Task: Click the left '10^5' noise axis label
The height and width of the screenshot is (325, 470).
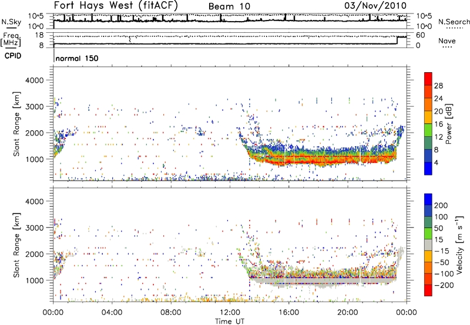Action: point(36,16)
